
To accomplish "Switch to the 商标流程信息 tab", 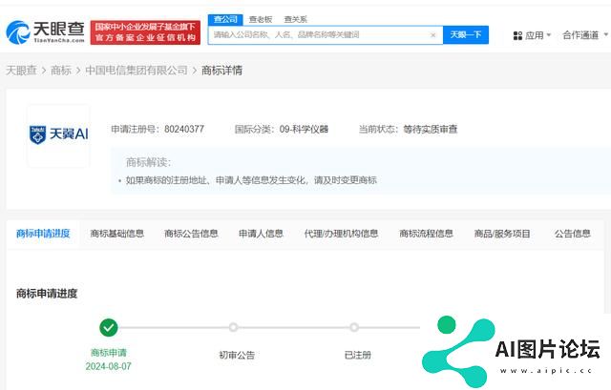I will [426, 234].
